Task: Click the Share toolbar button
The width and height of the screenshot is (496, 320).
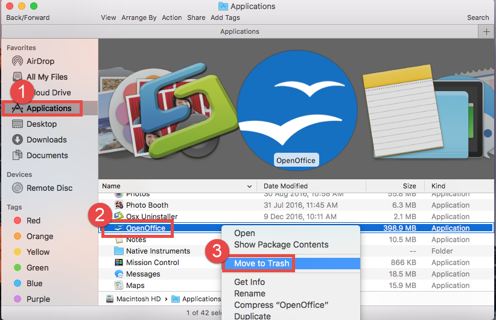Action: coord(196,18)
